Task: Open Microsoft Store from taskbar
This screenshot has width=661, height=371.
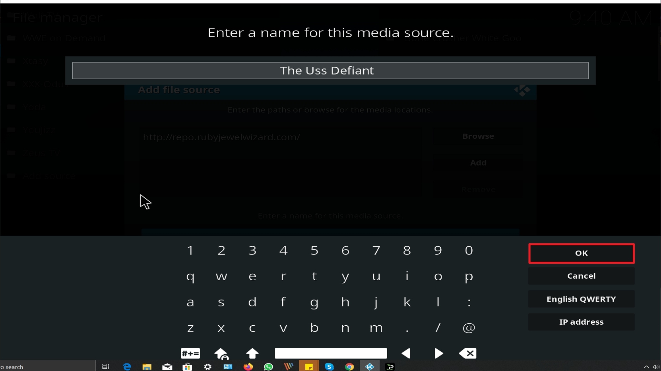Action: (187, 367)
